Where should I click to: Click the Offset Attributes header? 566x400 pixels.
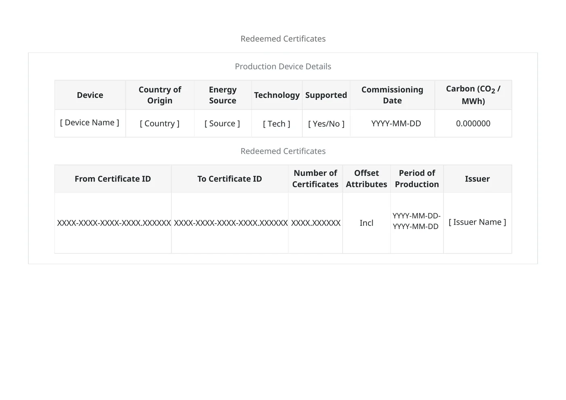pyautogui.click(x=367, y=179)
